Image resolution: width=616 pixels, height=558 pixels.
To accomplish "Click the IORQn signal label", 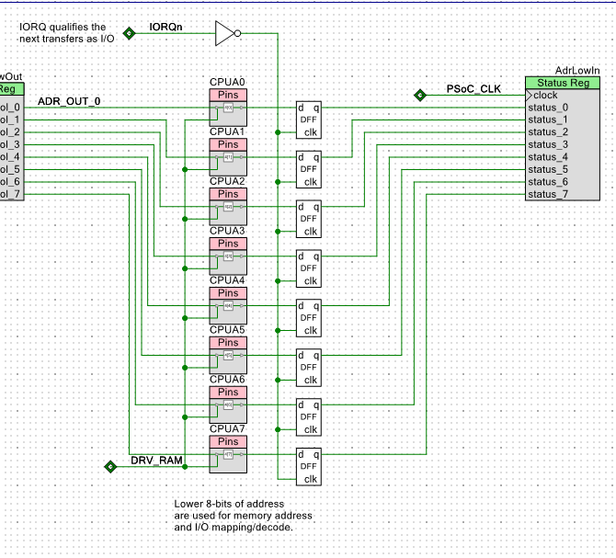I will click(165, 28).
